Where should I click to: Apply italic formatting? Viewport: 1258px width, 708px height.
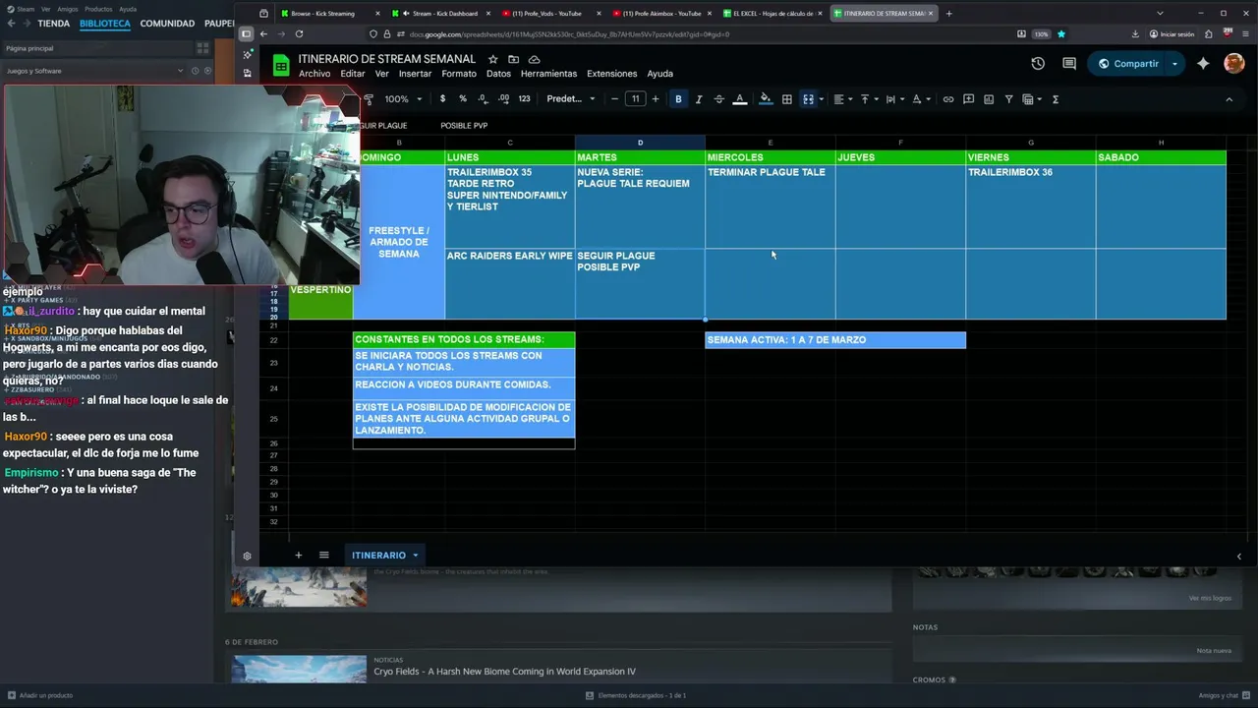(699, 99)
